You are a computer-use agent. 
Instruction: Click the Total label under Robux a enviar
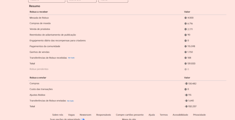click(x=32, y=107)
